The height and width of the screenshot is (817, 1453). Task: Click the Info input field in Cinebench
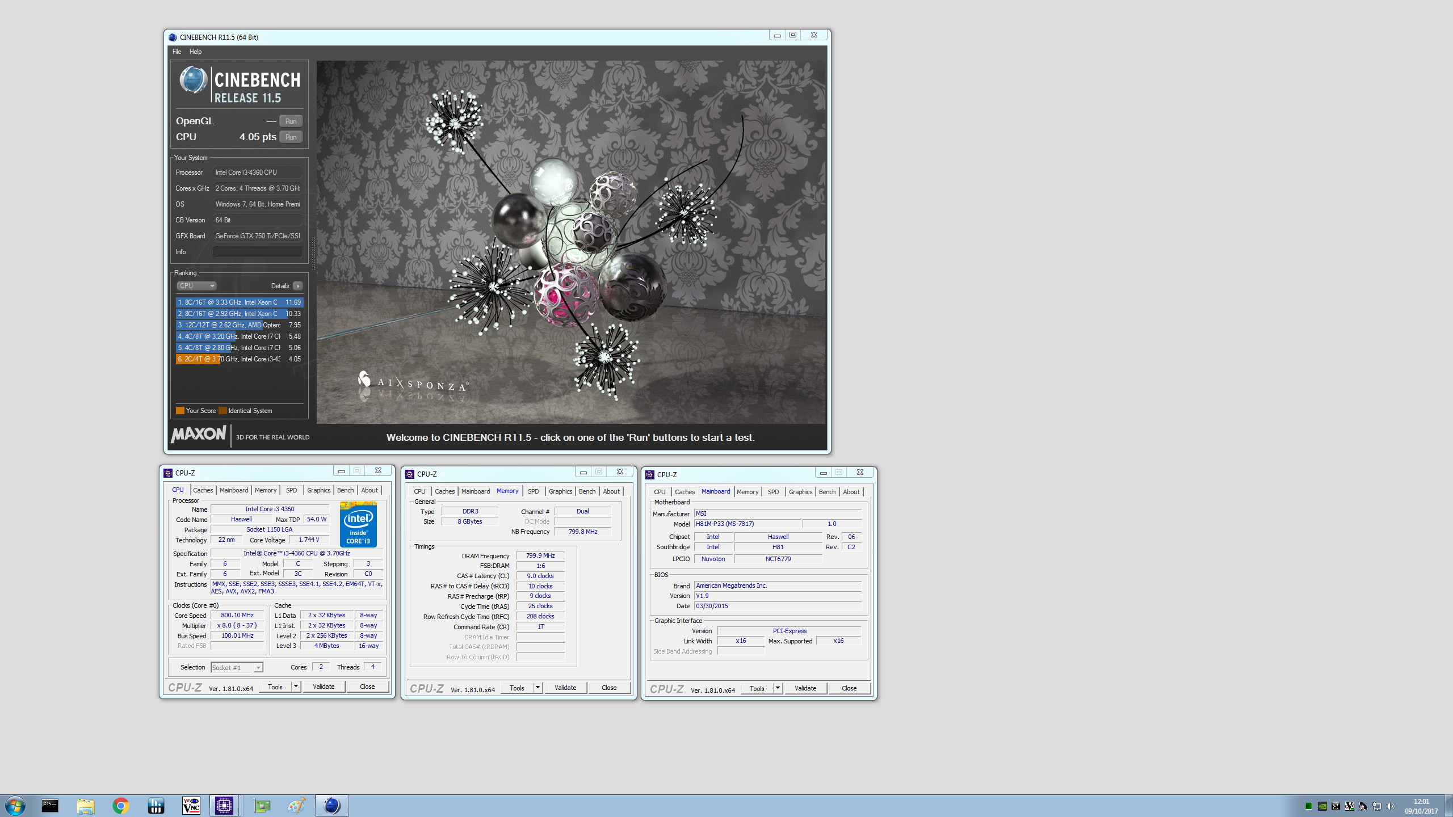pos(257,252)
